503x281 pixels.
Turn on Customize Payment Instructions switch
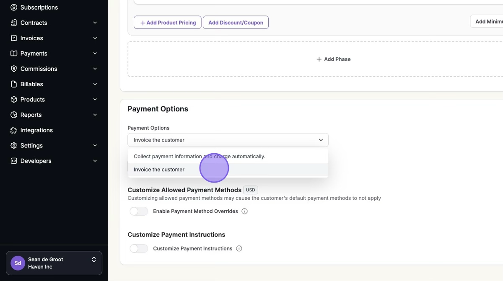139,249
